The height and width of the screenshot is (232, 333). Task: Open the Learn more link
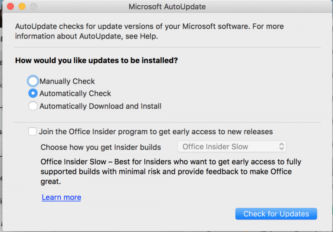(x=61, y=197)
